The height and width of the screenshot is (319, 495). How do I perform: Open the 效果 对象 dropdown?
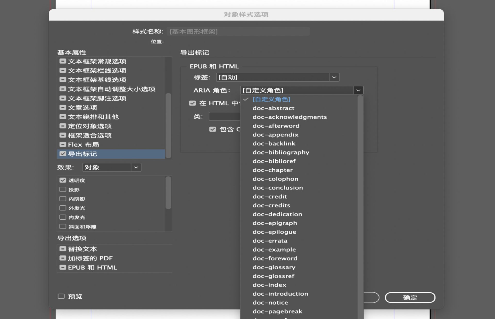pyautogui.click(x=136, y=167)
